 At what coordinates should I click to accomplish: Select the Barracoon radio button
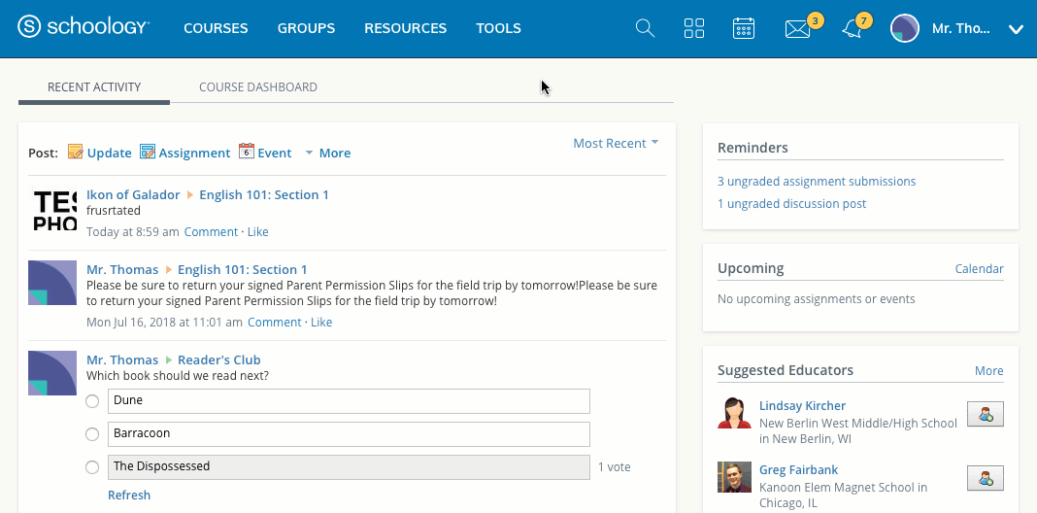point(92,434)
